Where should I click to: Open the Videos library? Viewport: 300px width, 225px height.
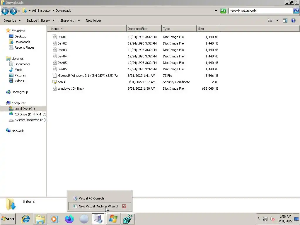19,81
